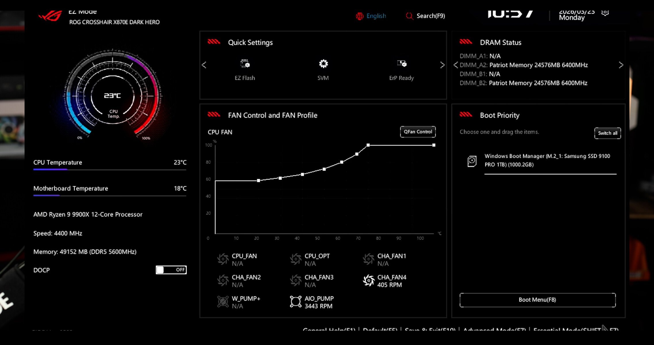The image size is (654, 345).
Task: Open the SVM gear setting
Action: tap(323, 64)
